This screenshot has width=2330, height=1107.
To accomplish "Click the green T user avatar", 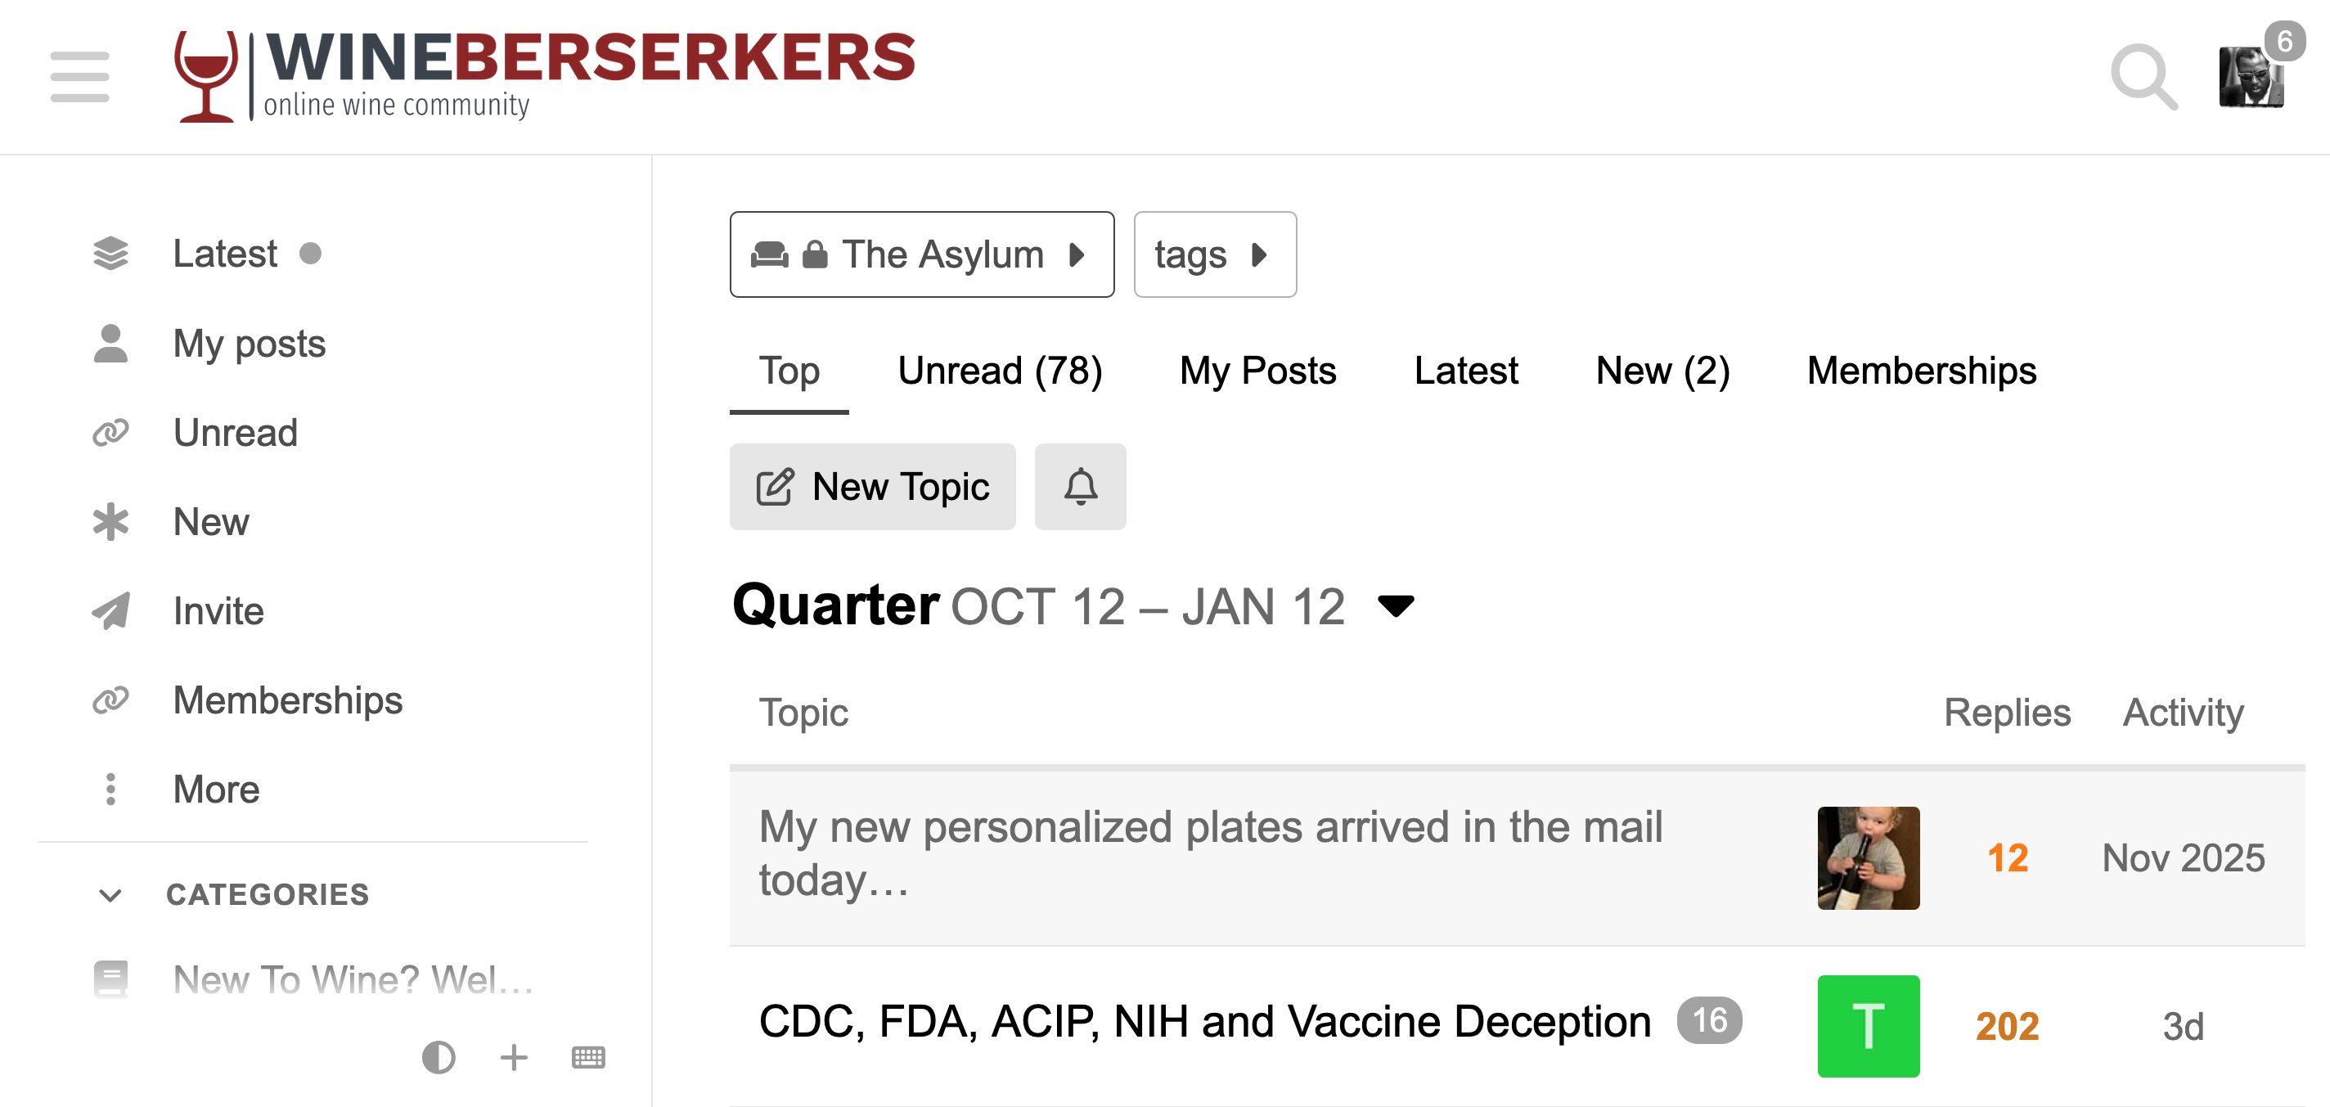I will coord(1868,1026).
